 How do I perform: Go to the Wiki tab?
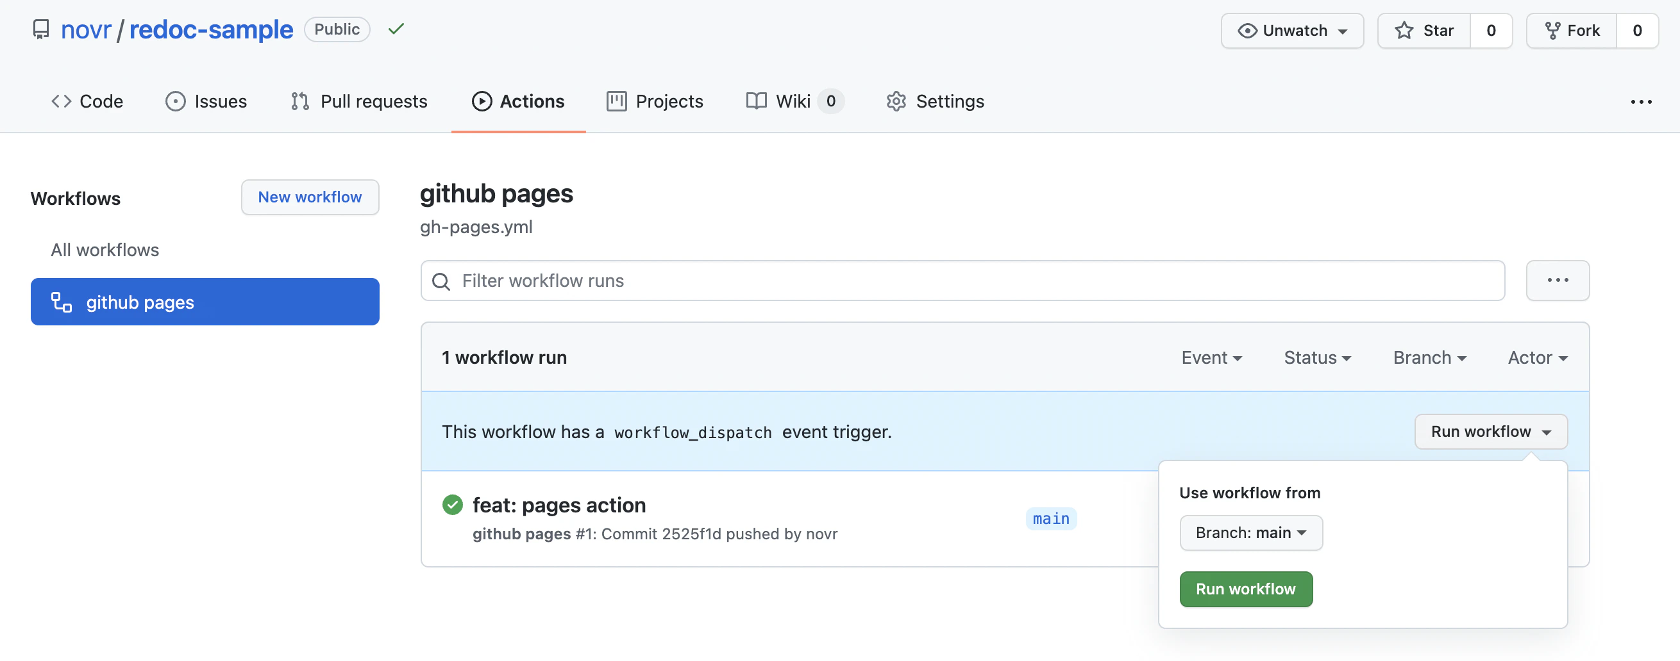tap(795, 102)
